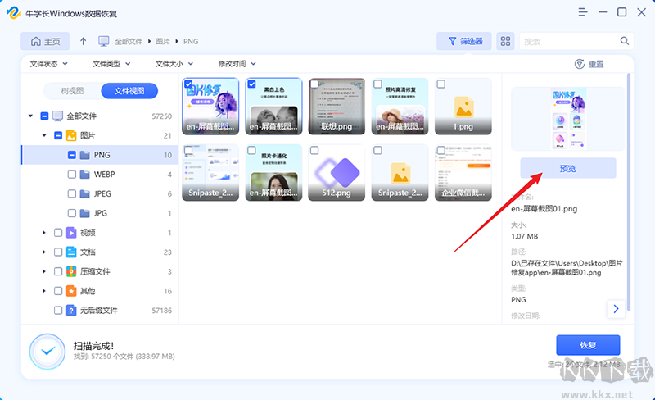Expand the 文档 tree node
The height and width of the screenshot is (400, 655).
pos(44,252)
